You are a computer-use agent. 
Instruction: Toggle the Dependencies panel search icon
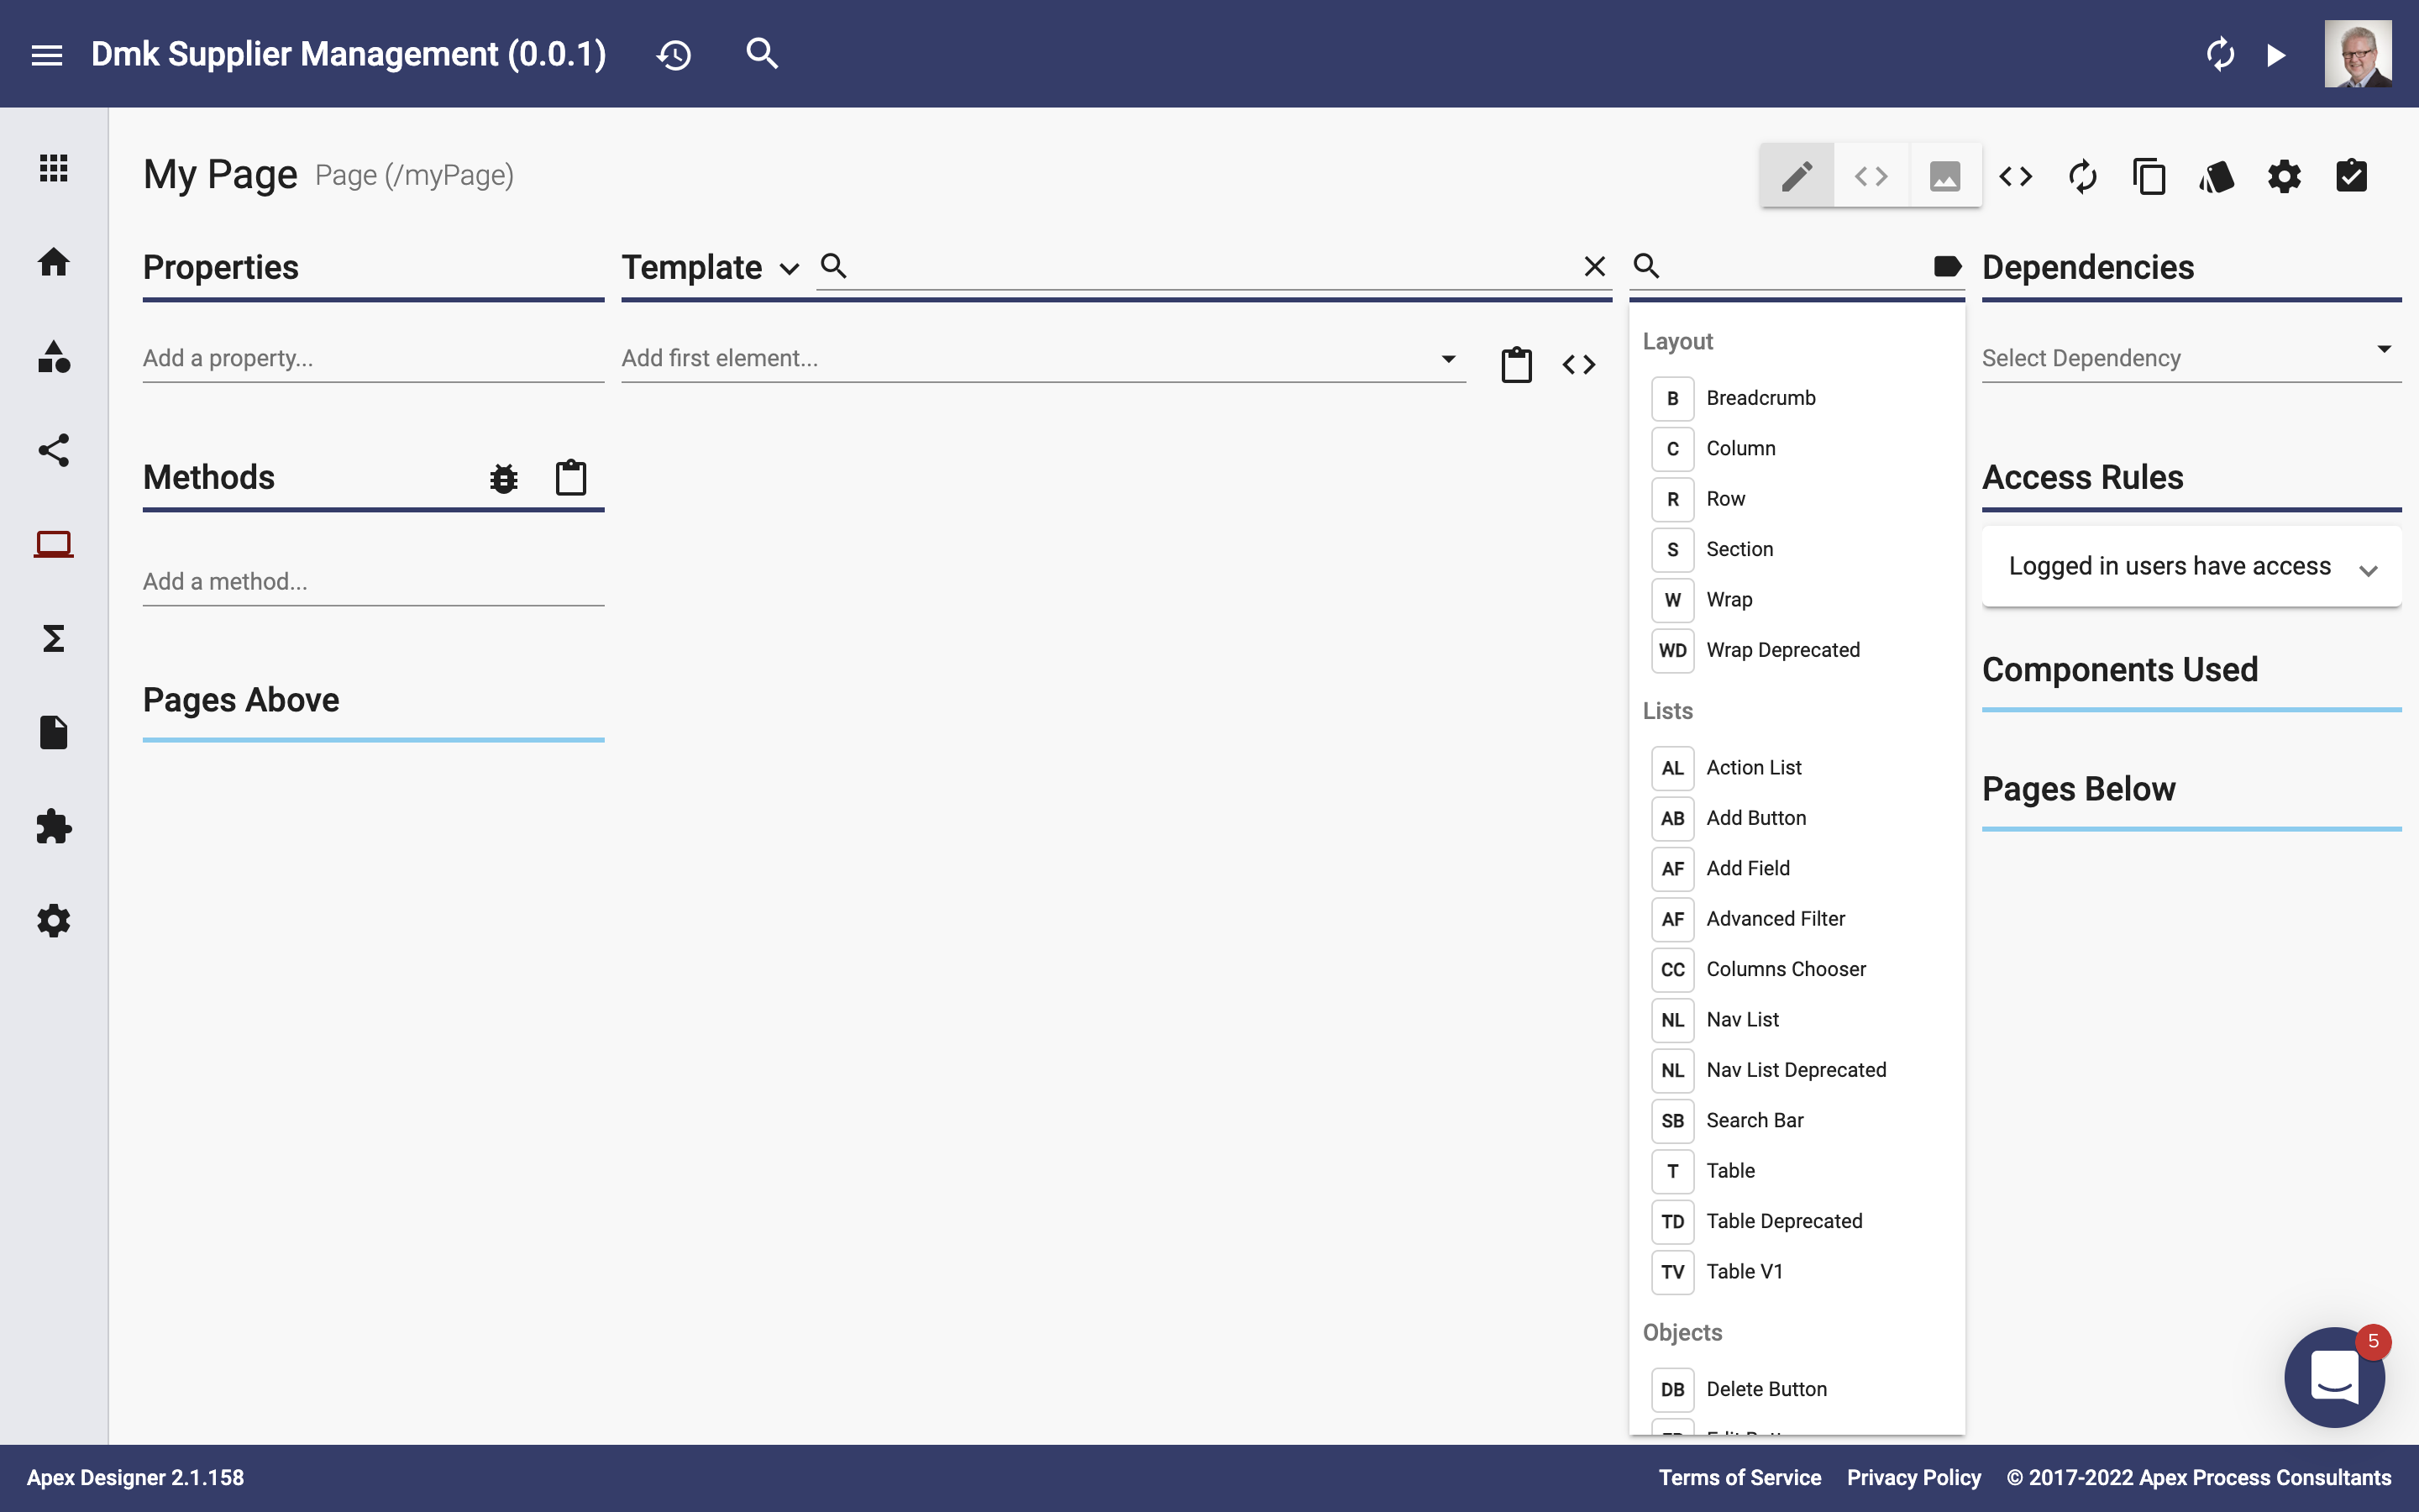pyautogui.click(x=1642, y=266)
